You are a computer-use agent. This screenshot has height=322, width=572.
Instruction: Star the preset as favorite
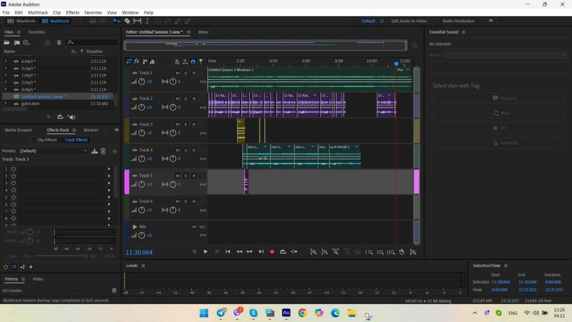114,151
